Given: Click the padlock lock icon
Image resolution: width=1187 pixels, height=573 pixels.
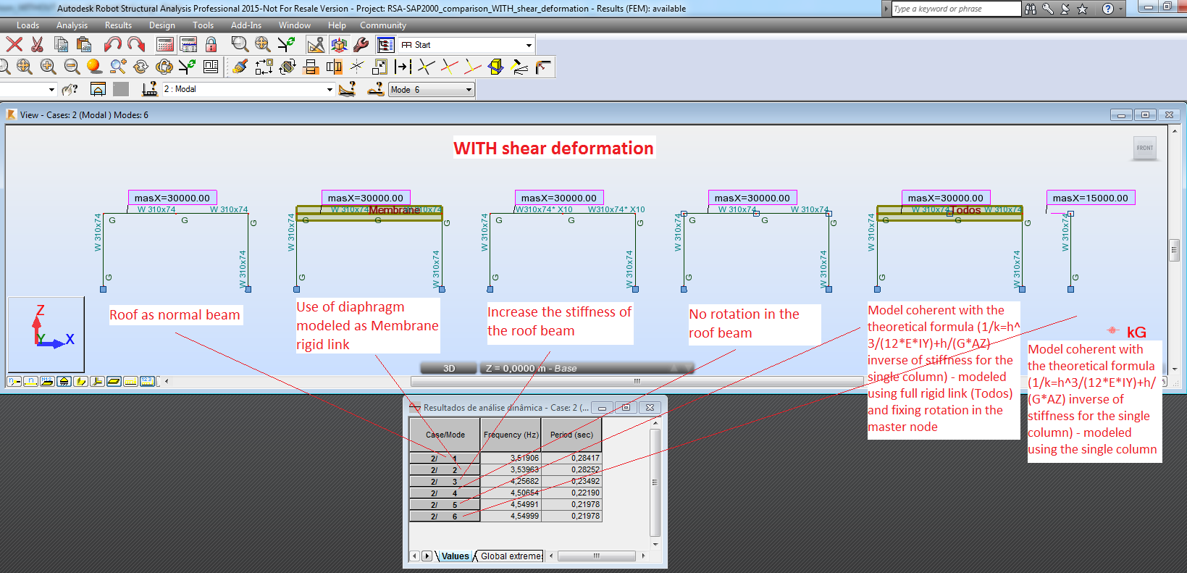Looking at the screenshot, I should click(211, 45).
